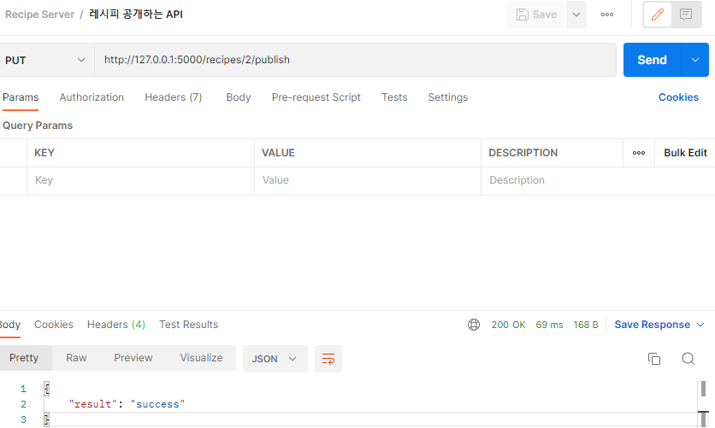
Task: Click the 168 B response size
Action: point(586,325)
